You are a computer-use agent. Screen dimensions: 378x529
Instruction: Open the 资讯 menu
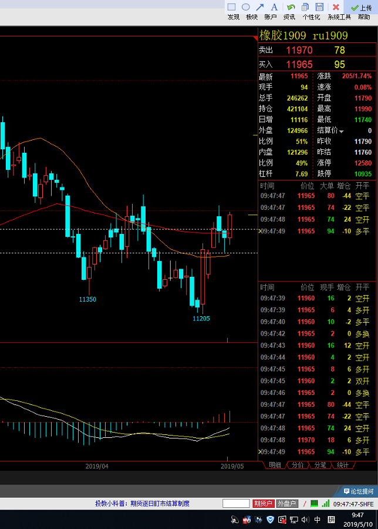pyautogui.click(x=289, y=17)
